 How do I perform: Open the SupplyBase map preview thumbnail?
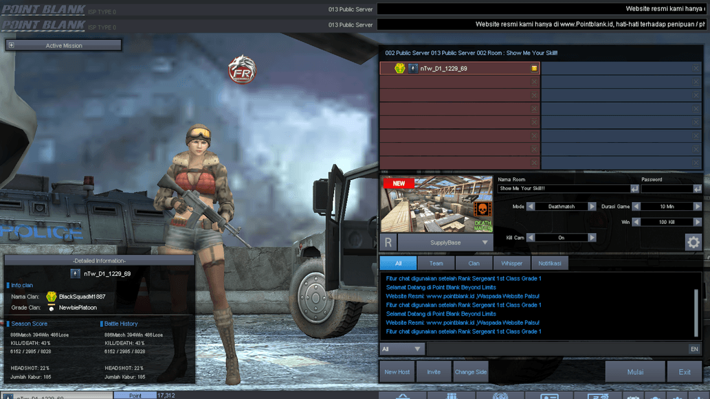point(436,205)
